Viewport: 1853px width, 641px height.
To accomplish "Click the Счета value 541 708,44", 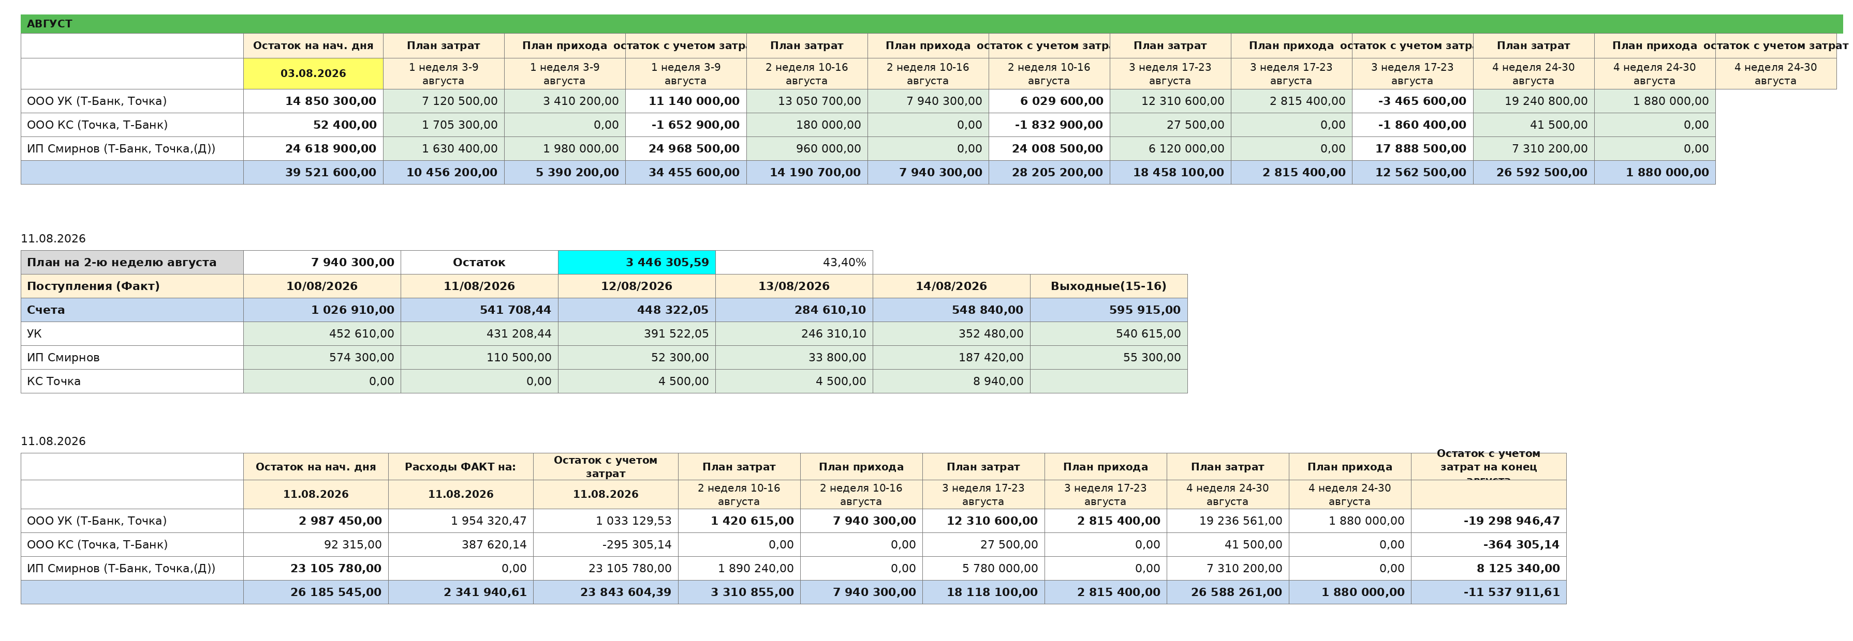I will [479, 310].
